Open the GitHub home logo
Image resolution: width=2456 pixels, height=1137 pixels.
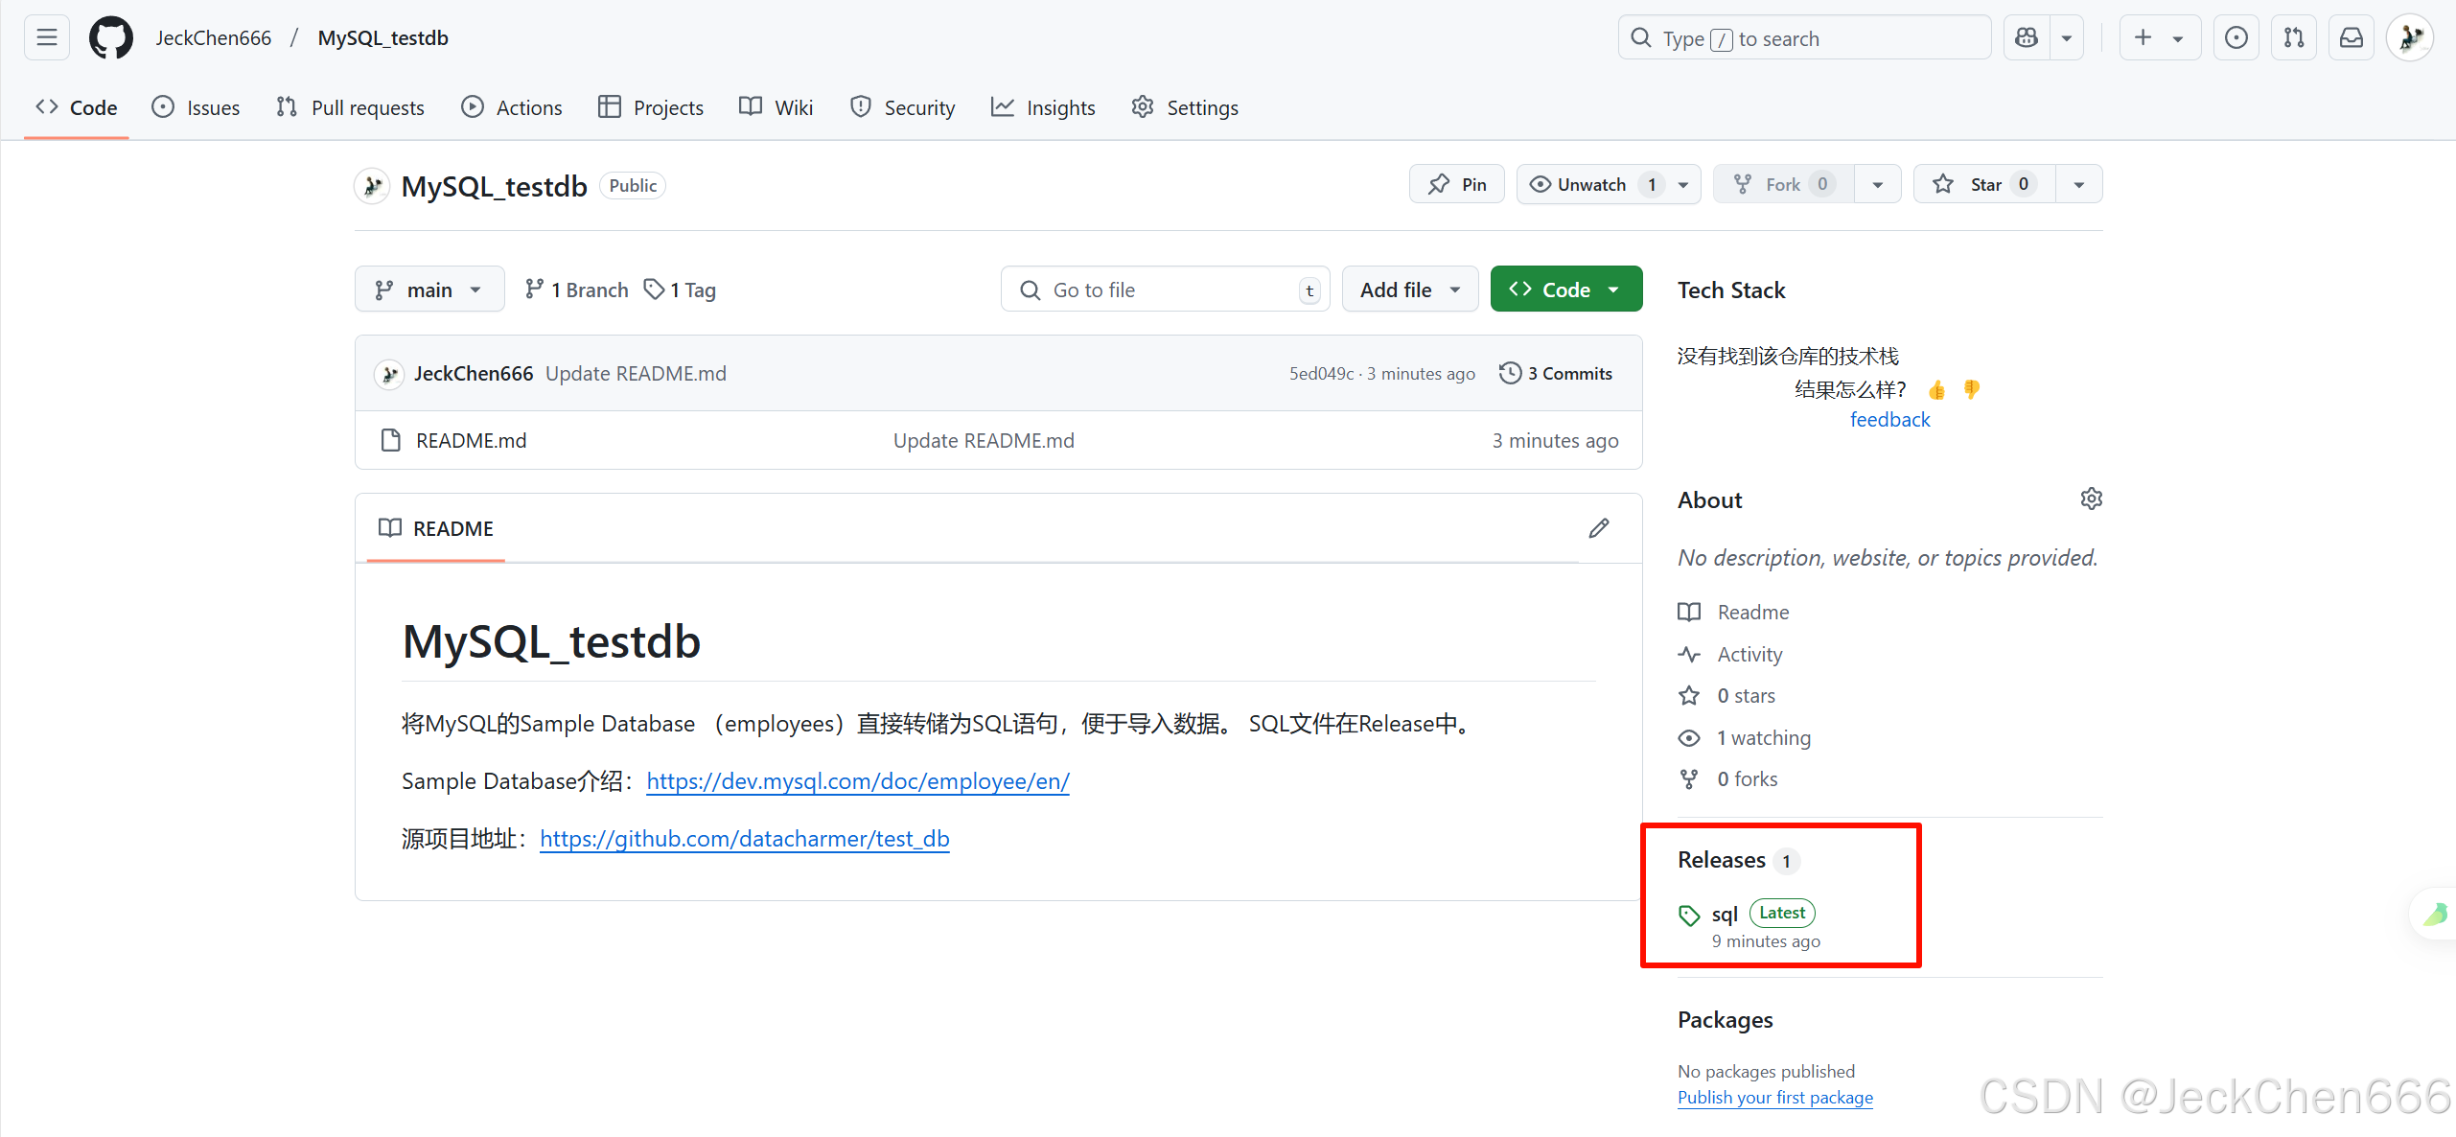coord(111,37)
